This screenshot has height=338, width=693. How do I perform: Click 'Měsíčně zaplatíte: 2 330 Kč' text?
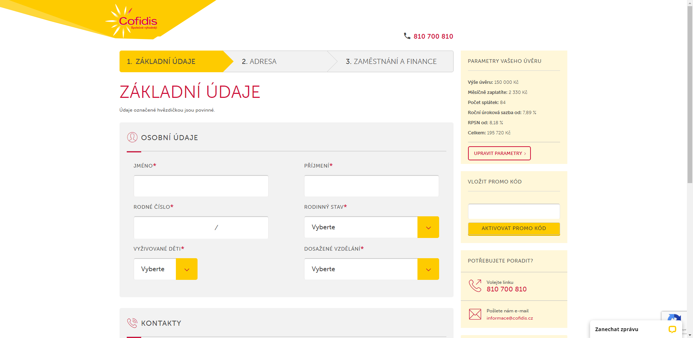pyautogui.click(x=498, y=92)
